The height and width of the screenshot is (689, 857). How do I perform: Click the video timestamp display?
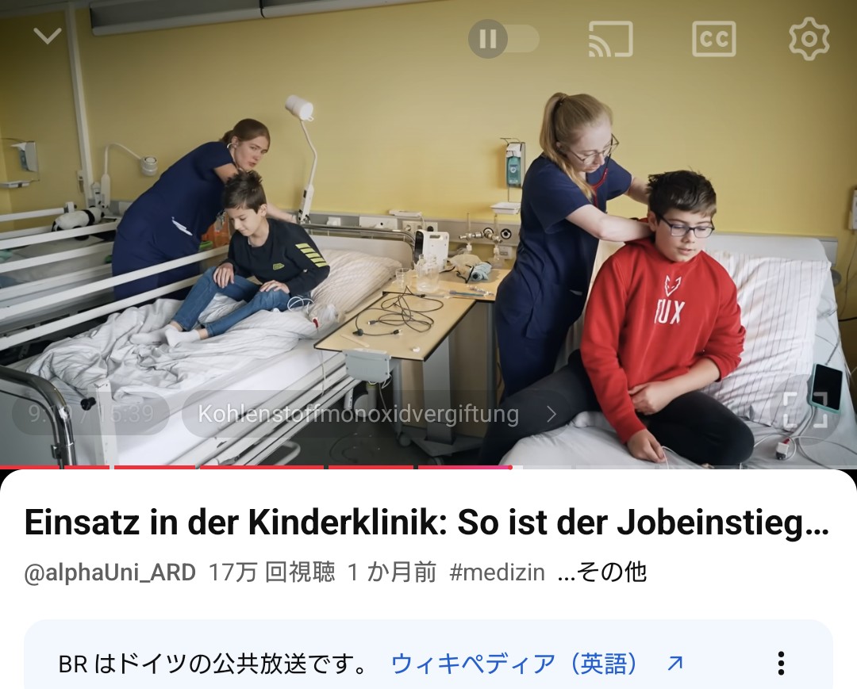pyautogui.click(x=90, y=413)
